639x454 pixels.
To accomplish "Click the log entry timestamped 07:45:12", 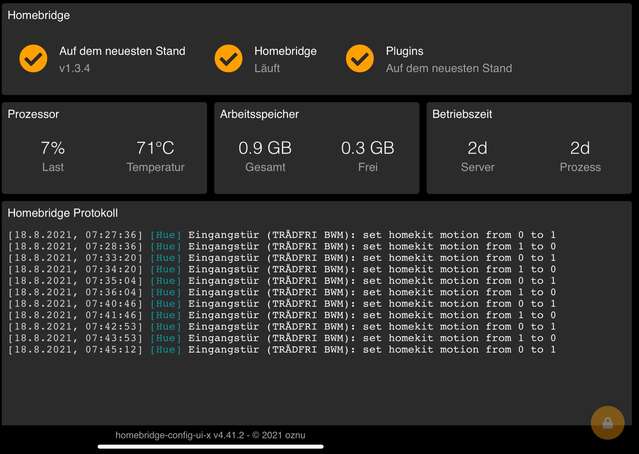I will [282, 350].
